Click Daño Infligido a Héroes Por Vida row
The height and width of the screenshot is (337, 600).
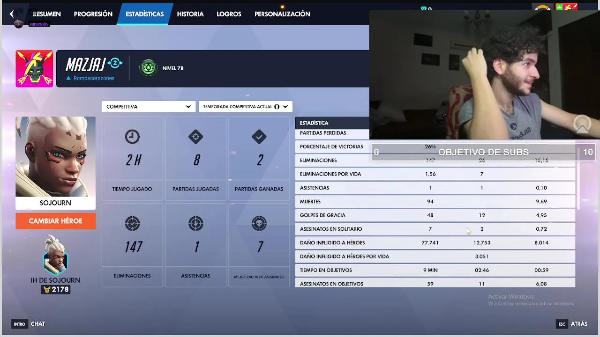pos(435,256)
